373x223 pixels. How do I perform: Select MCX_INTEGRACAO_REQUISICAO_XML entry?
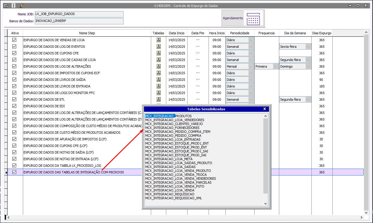(x=173, y=198)
